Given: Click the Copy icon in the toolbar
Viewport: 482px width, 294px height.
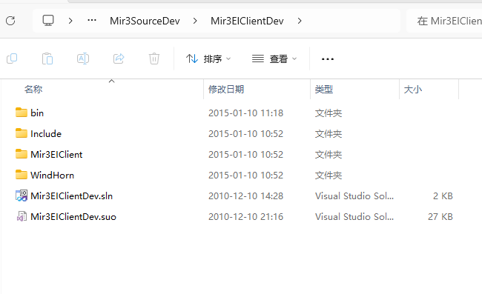Looking at the screenshot, I should tap(12, 59).
